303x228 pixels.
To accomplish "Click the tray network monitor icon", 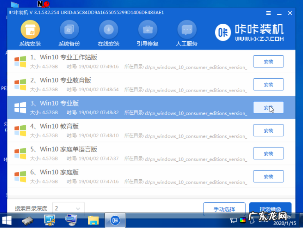I will [x=233, y=221].
